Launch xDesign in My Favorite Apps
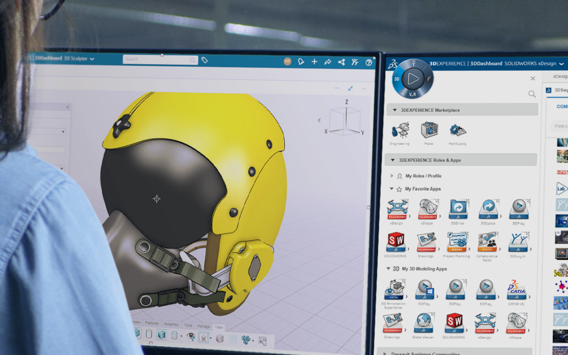Viewport: 568px width, 355px height. [397, 209]
